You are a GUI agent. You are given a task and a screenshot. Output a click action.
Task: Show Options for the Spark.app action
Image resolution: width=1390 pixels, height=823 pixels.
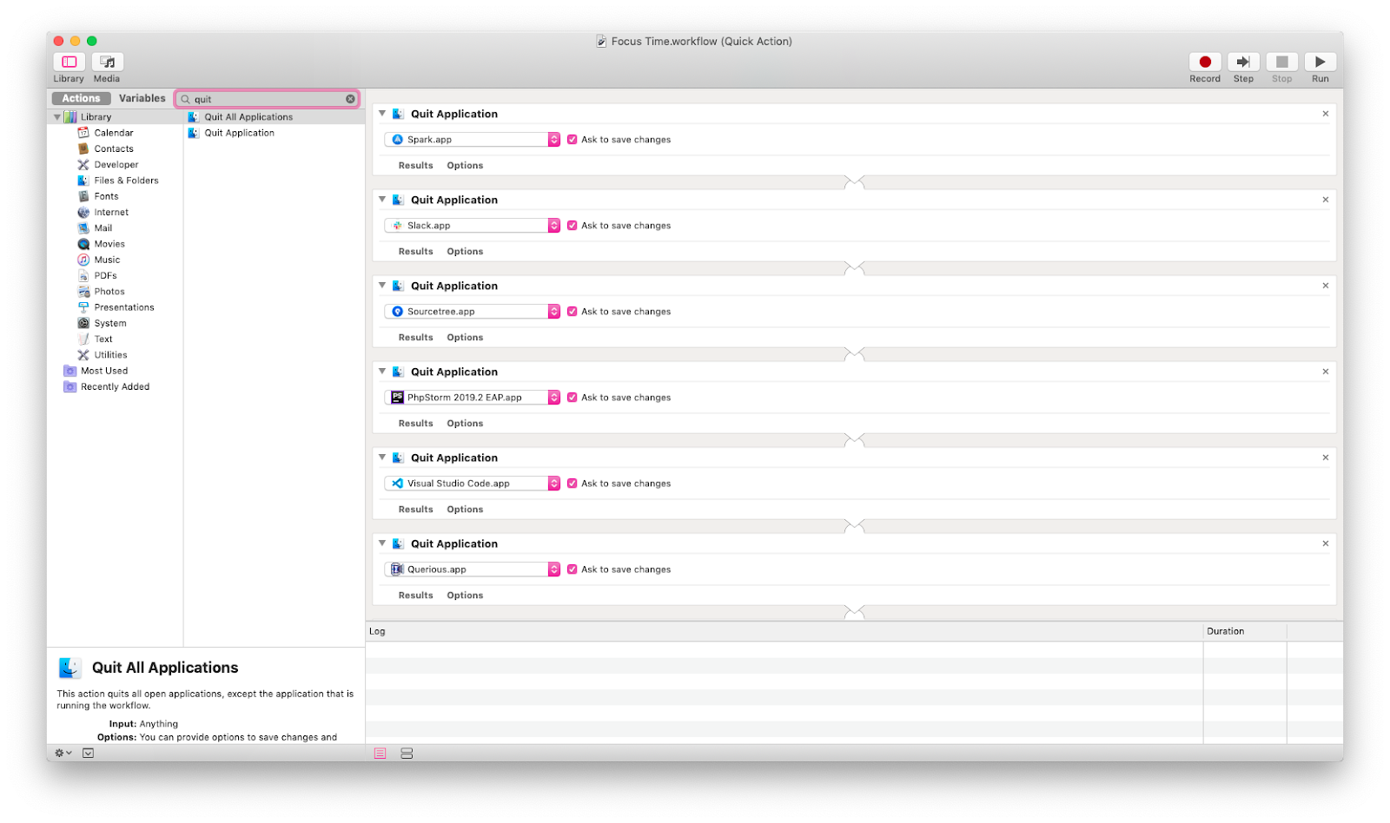[465, 165]
